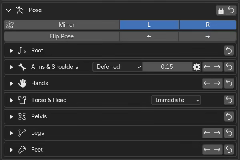240x160 pixels.
Task: Expand the Legs section
Action: [x=11, y=133]
